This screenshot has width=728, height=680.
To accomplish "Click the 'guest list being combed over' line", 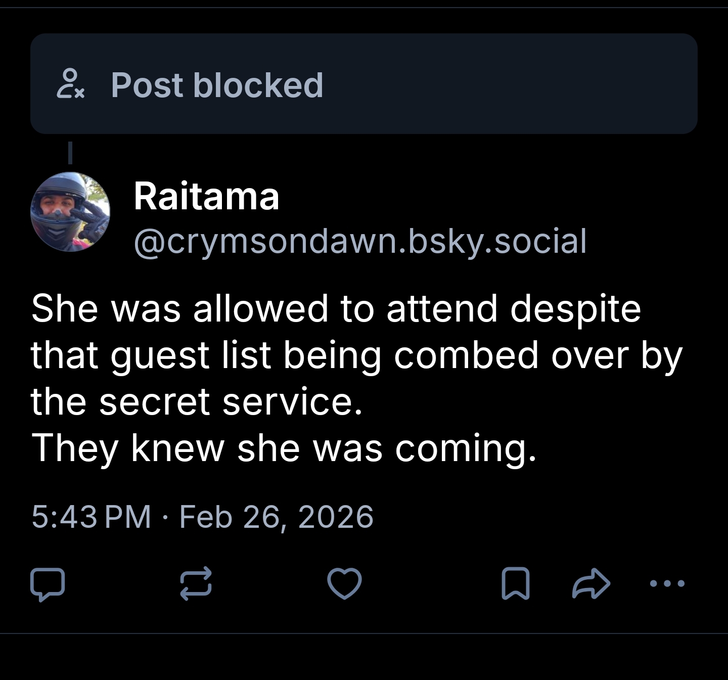I will [356, 355].
